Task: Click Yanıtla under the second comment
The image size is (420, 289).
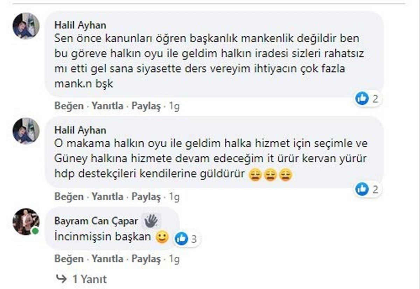Action: (x=107, y=197)
